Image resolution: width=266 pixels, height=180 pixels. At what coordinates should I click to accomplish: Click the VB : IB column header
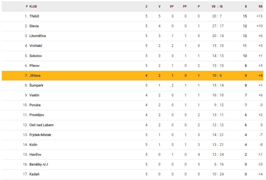click(x=217, y=6)
